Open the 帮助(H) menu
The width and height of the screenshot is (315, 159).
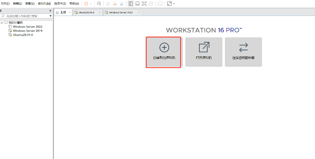coord(74,4)
